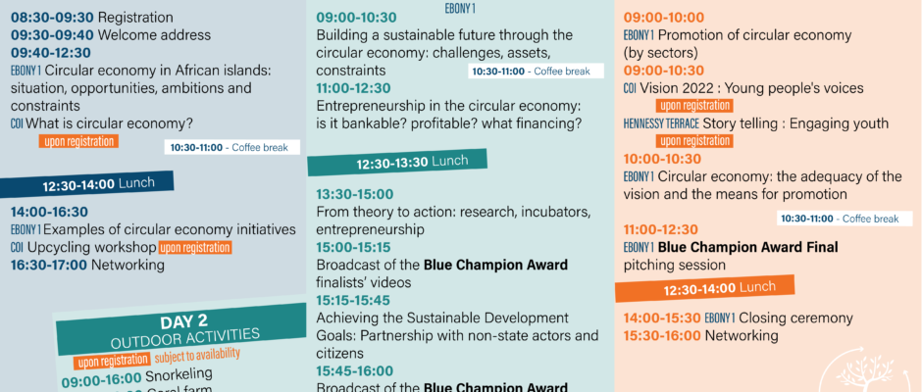Select the dark blue 12:30-14:00 Lunch banner
The height and width of the screenshot is (392, 922).
[93, 184]
